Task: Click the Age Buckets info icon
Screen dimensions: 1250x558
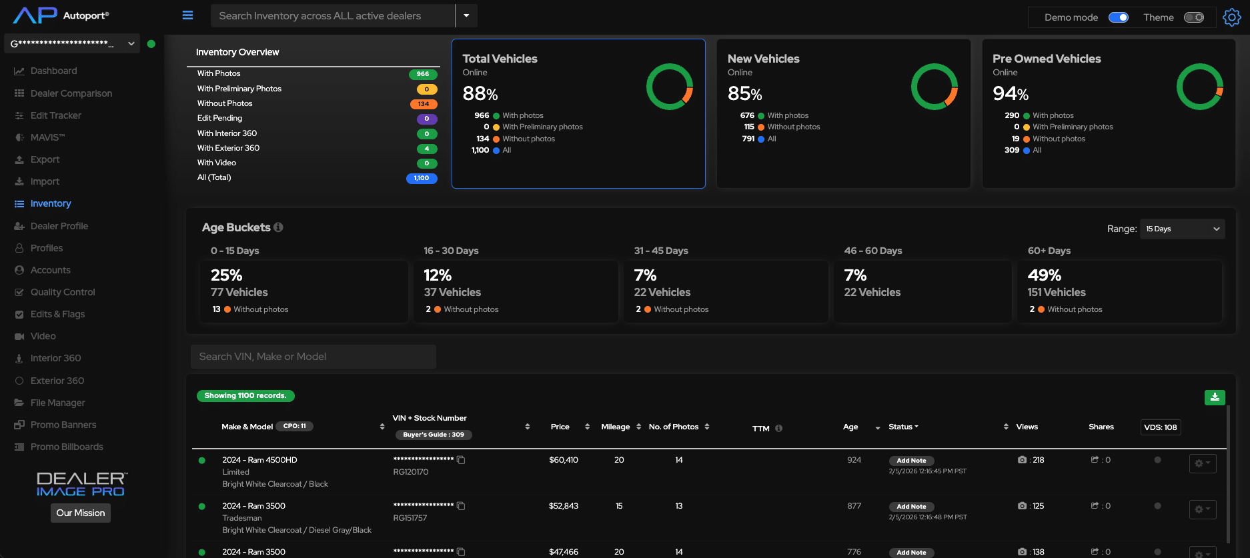Action: click(x=278, y=227)
